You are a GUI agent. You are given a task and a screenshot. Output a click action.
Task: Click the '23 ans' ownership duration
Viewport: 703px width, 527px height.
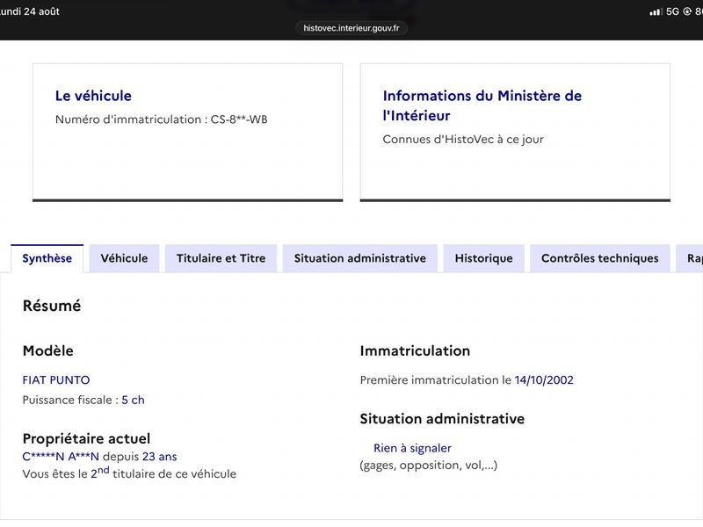(160, 457)
